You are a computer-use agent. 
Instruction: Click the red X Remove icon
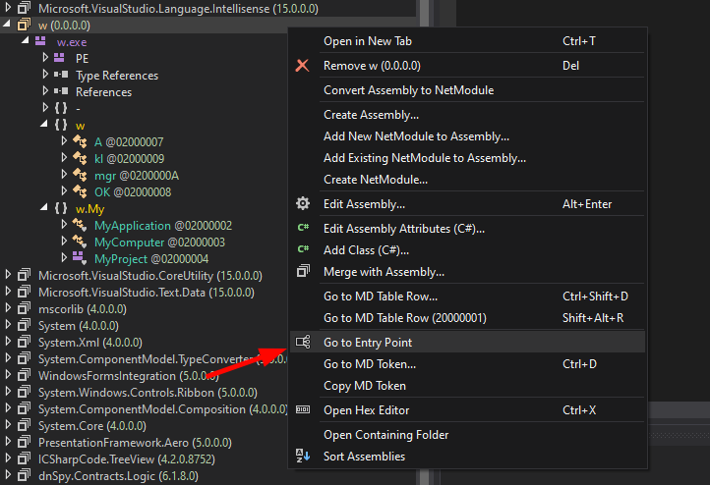(302, 66)
